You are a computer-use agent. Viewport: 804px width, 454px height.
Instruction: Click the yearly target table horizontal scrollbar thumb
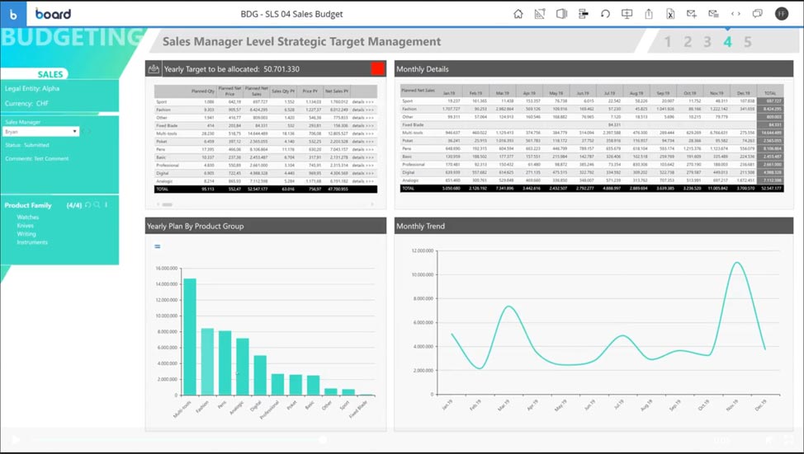point(168,204)
